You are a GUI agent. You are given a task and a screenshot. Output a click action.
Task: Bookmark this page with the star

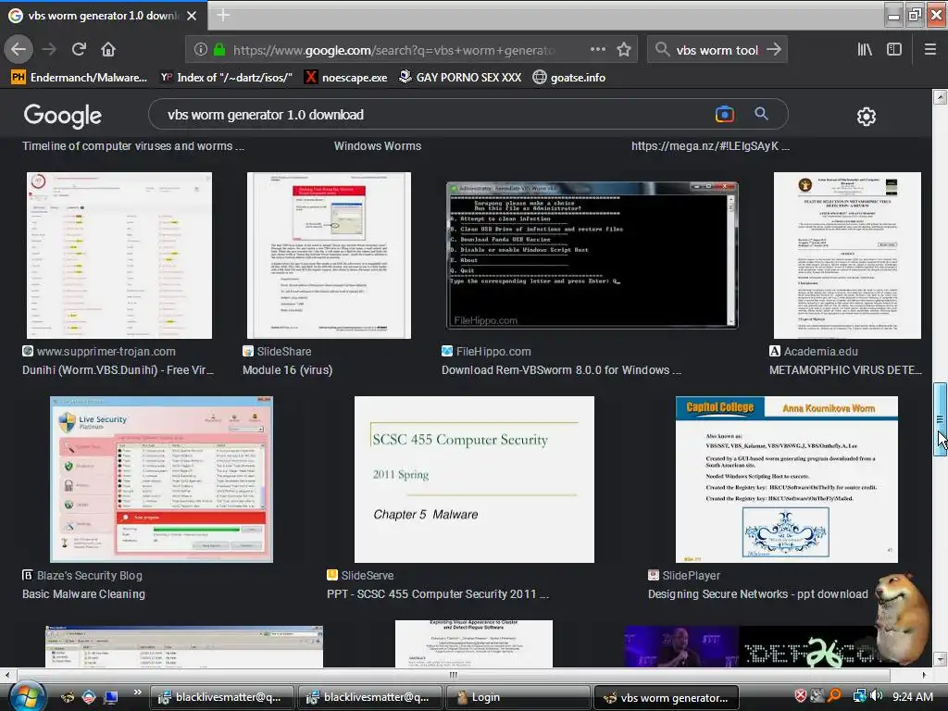(624, 50)
